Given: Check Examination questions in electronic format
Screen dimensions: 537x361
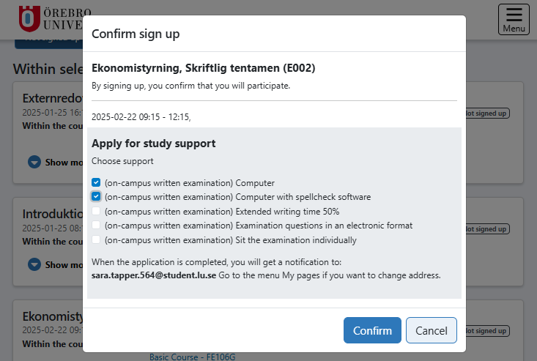Looking at the screenshot, I should coord(97,226).
